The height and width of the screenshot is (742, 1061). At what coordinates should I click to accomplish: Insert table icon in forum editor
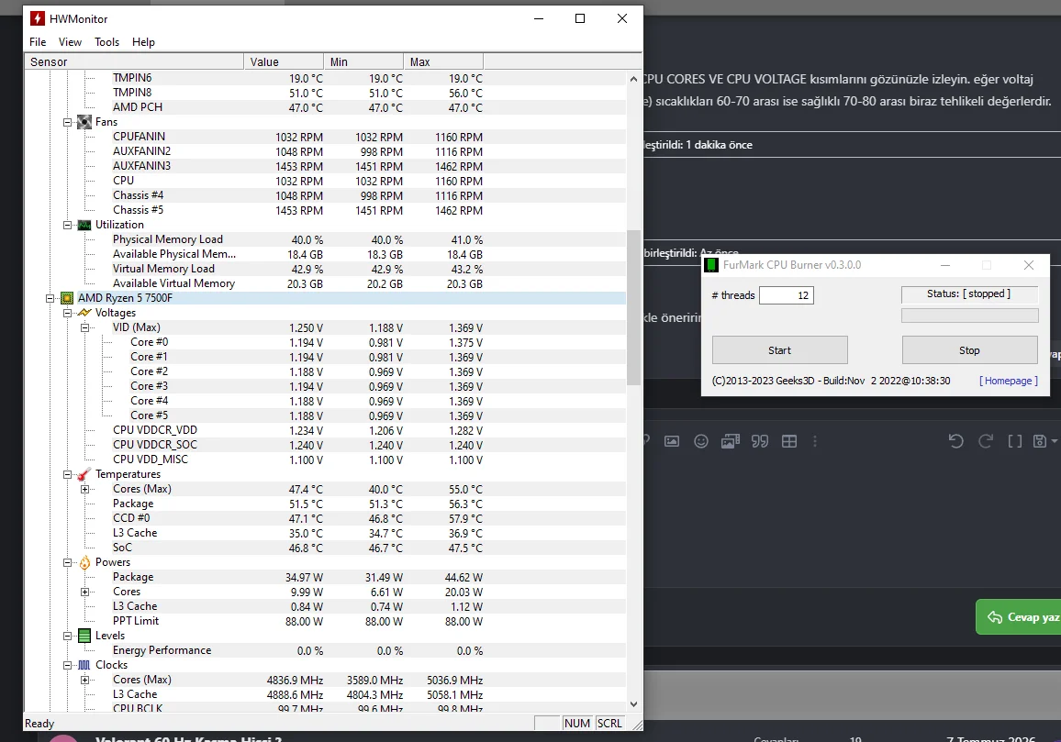point(789,442)
